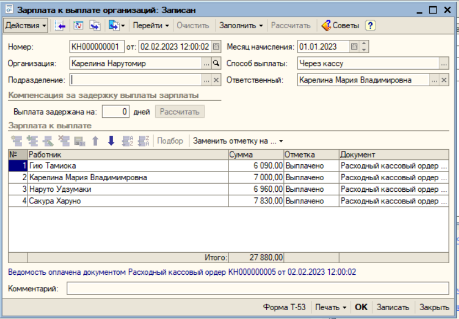Click Расходный кассовый ордер in Гию Тамиока row
This screenshot has width=459, height=319.
pos(394,166)
